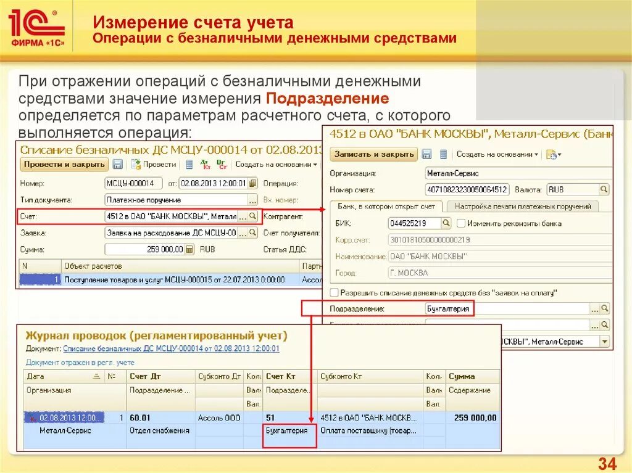Open Настройка печати платежных поручений tab
This screenshot has width=632, height=473.
pyautogui.click(x=523, y=207)
